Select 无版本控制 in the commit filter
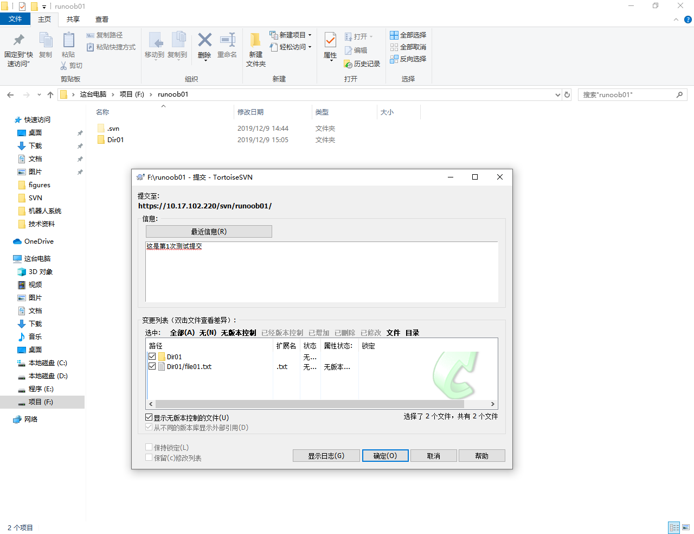Screen dimensions: 694x534 tap(239, 333)
